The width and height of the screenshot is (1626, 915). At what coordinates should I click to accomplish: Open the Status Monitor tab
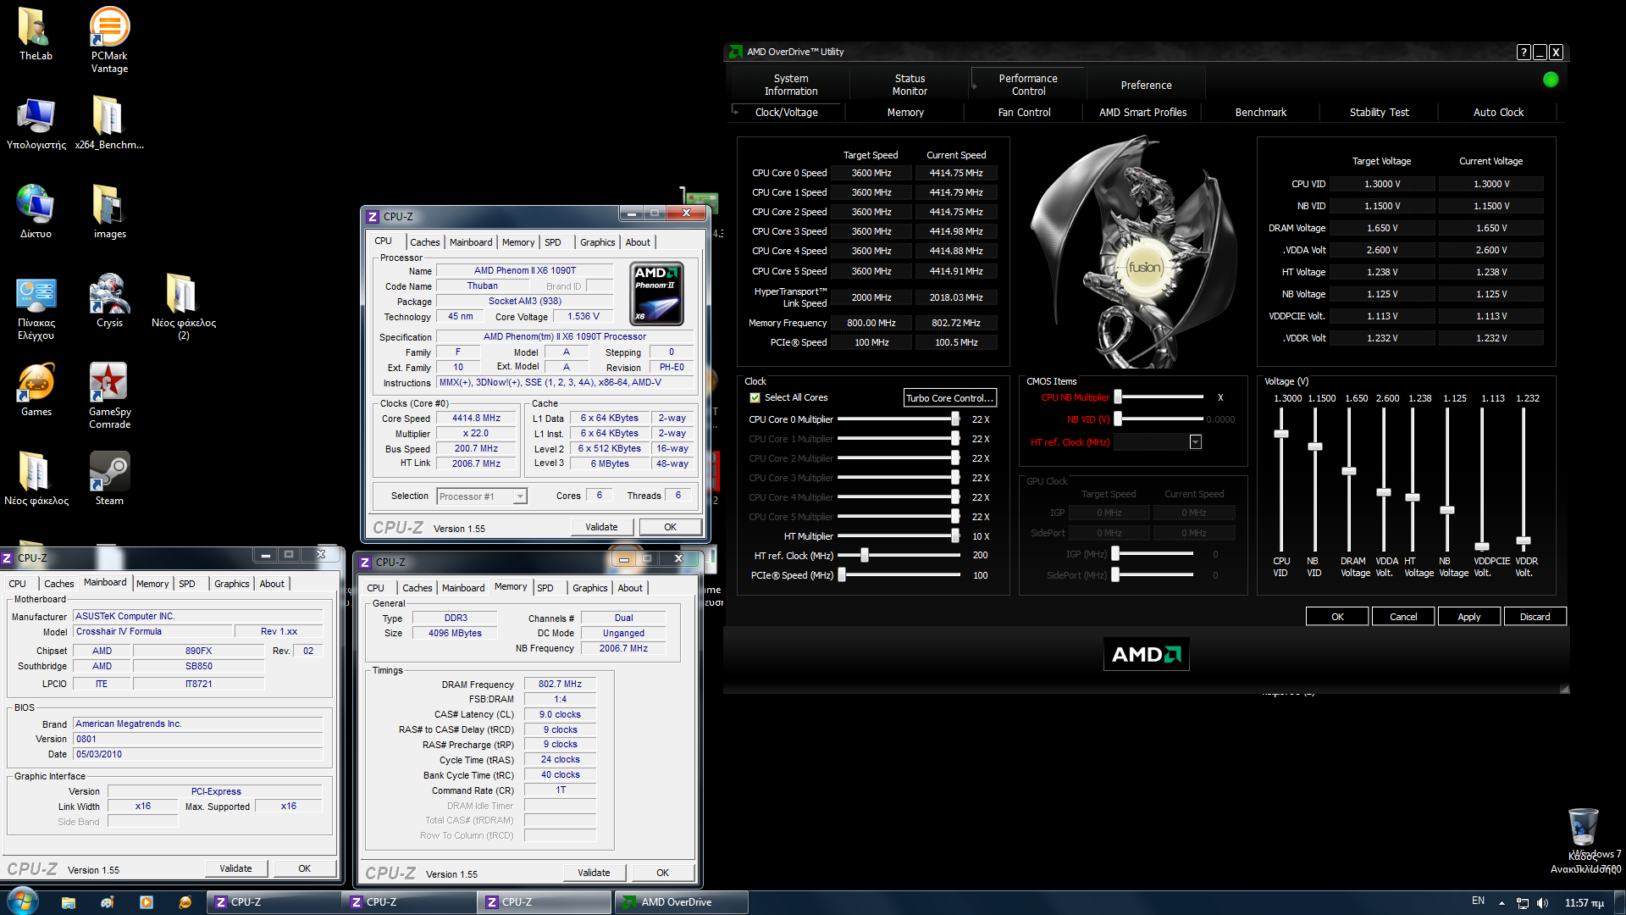(x=910, y=85)
